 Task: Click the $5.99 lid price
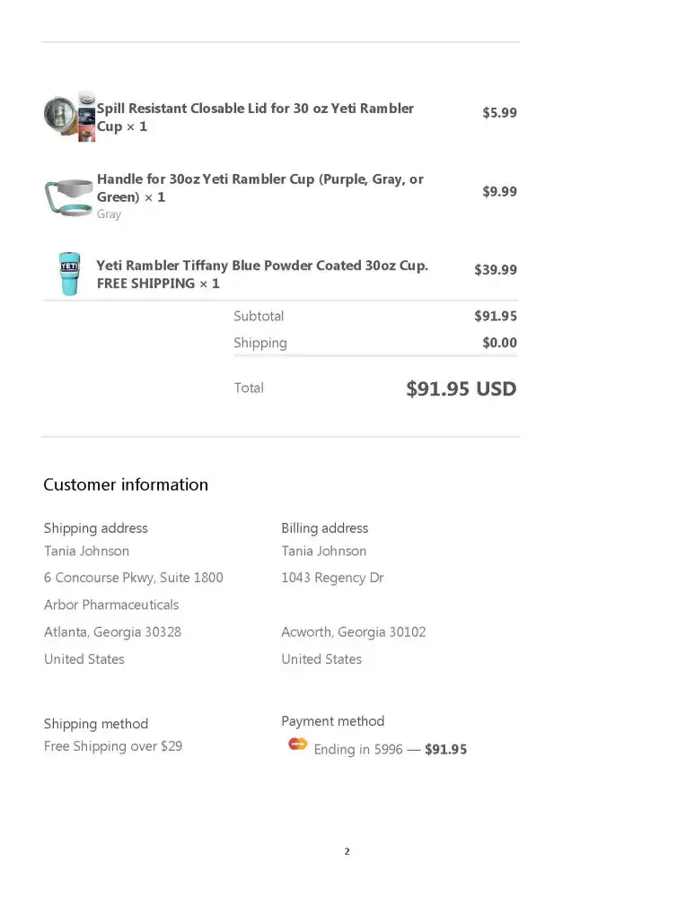(x=499, y=113)
